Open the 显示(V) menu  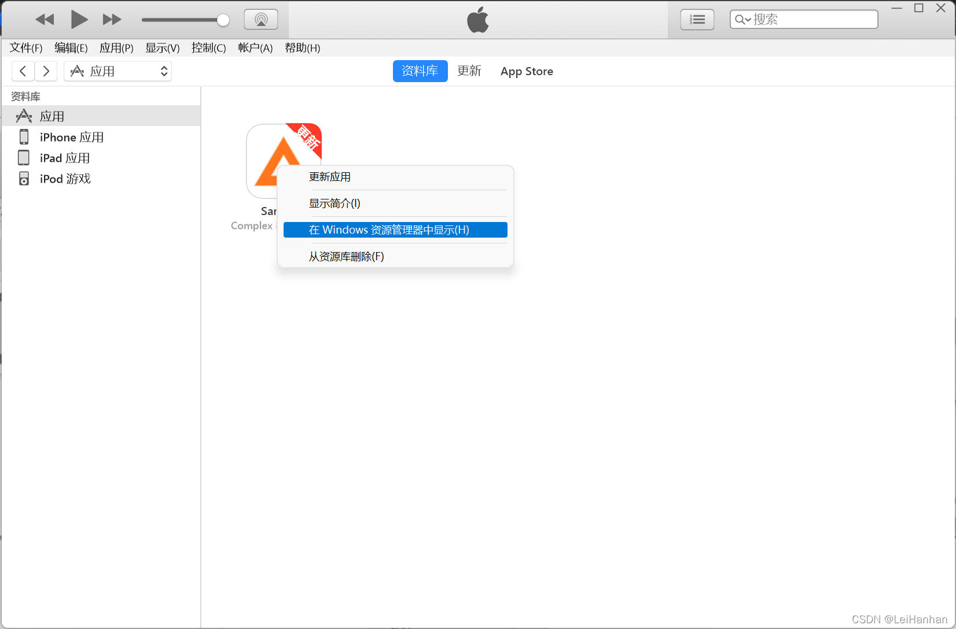[163, 48]
